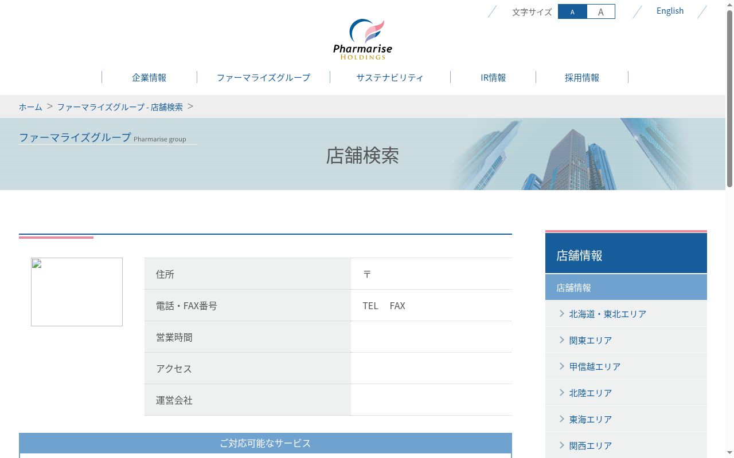Click the 店舗検索 page title
The height and width of the screenshot is (458, 734).
click(x=362, y=156)
